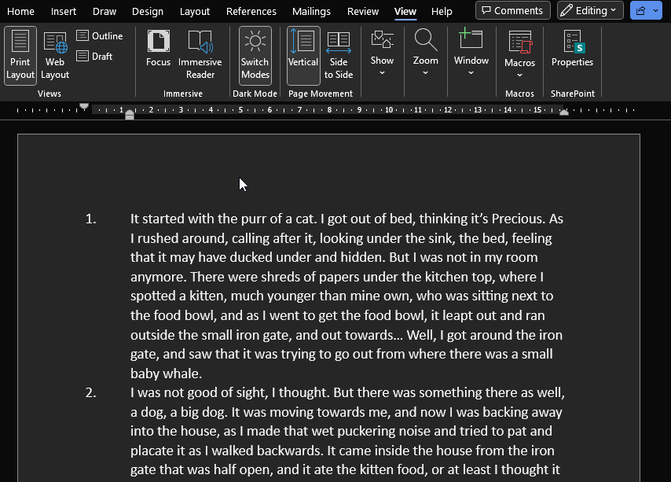Screen dimensions: 671x482
Task: Launch Immersive Reader
Action: click(x=200, y=55)
